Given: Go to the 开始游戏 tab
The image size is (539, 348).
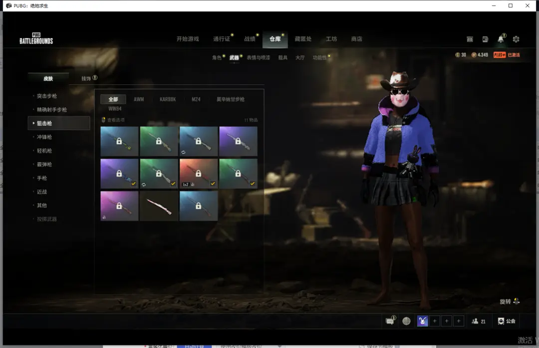Looking at the screenshot, I should click(x=188, y=39).
